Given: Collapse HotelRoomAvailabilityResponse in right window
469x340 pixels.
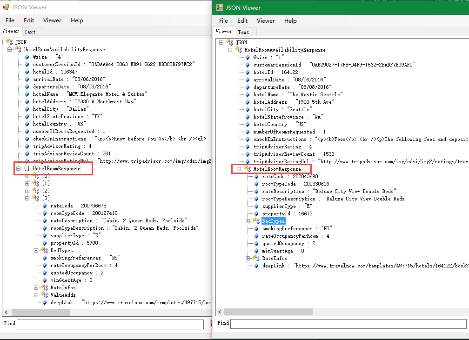Looking at the screenshot, I should tap(230, 50).
